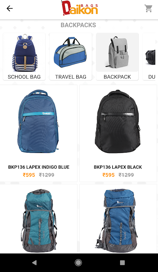Viewport: 158px width, 272px height.
Task: Tap Android recent apps square
Action: [122, 262]
